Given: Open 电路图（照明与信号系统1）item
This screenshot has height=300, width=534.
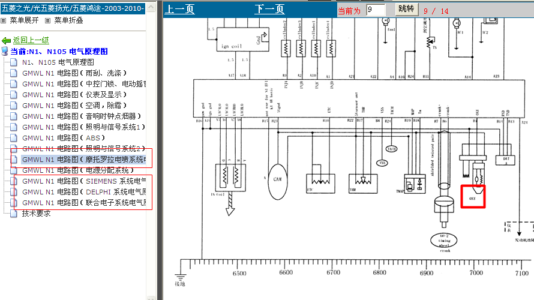Looking at the screenshot, I should [x=83, y=127].
